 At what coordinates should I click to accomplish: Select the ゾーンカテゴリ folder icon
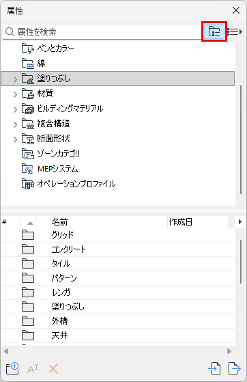tap(28, 154)
